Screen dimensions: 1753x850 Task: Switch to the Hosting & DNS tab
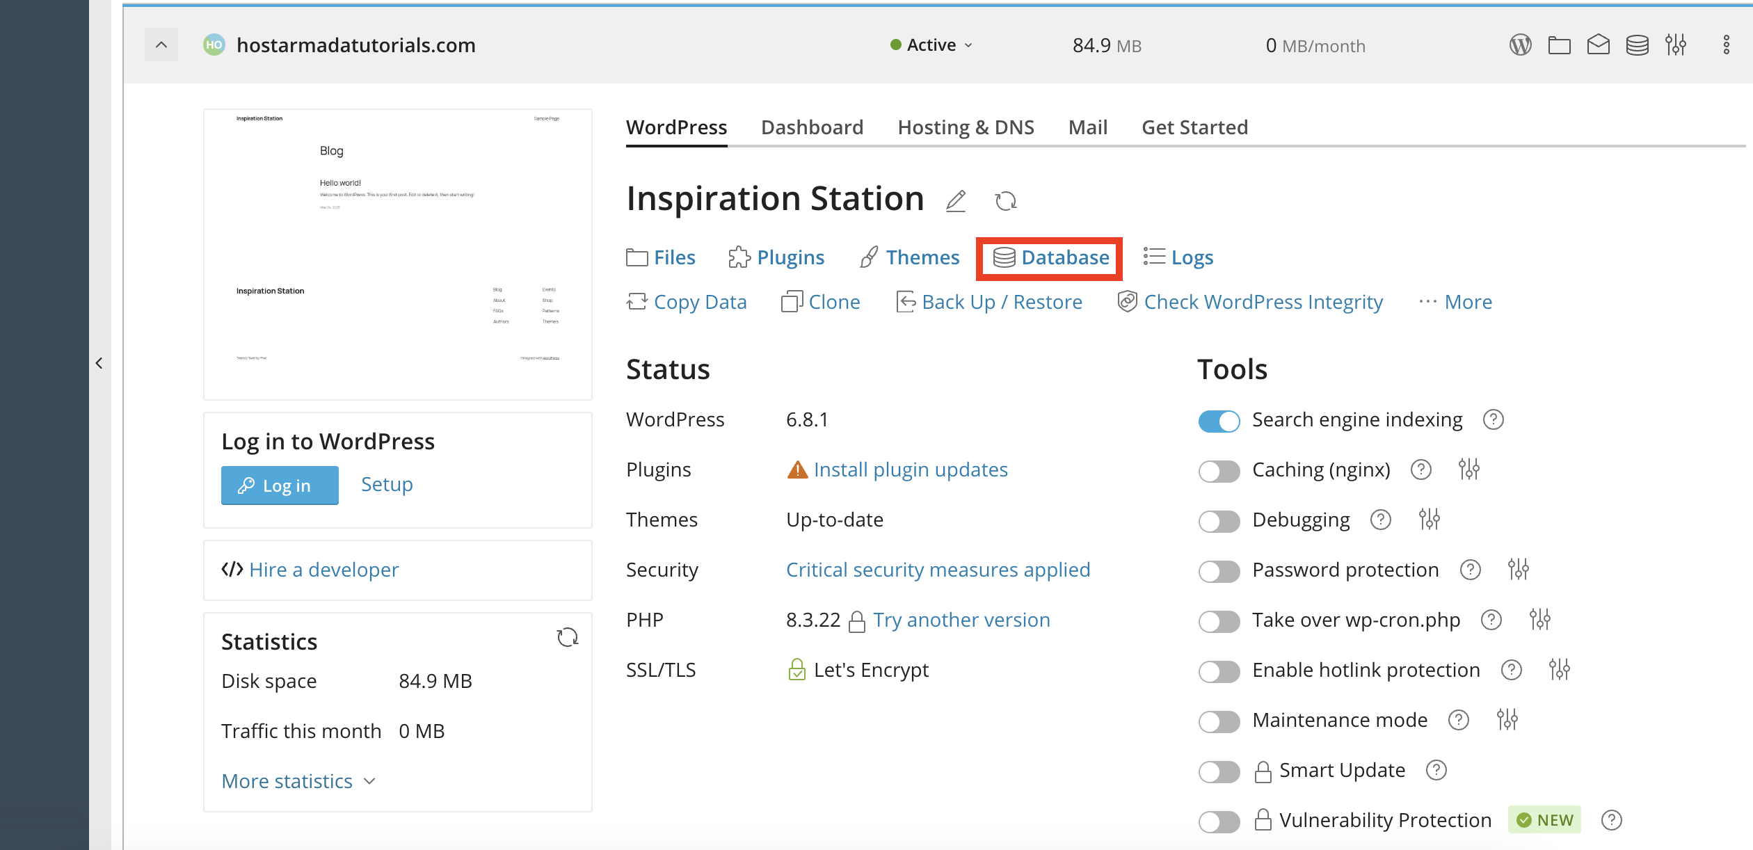tap(966, 127)
